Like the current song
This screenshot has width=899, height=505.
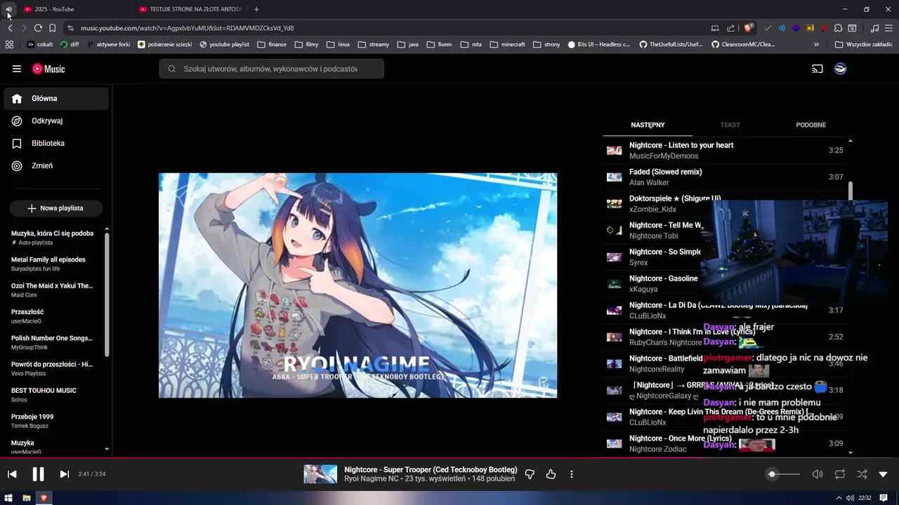point(551,474)
